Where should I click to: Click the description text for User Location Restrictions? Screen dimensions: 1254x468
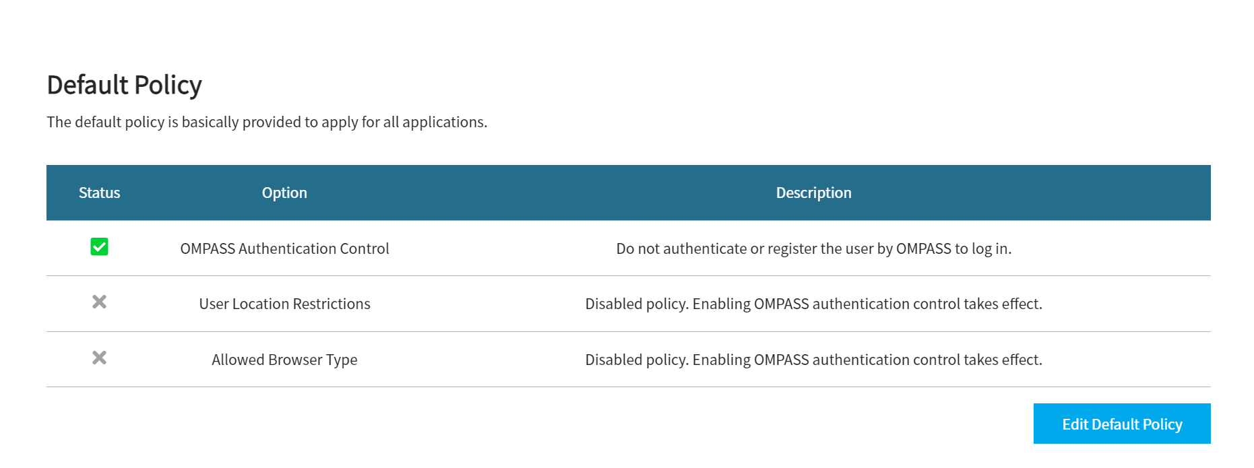tap(813, 304)
